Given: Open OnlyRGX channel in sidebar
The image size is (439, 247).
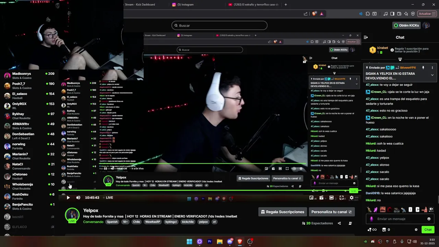Looking at the screenshot, I should [29, 106].
